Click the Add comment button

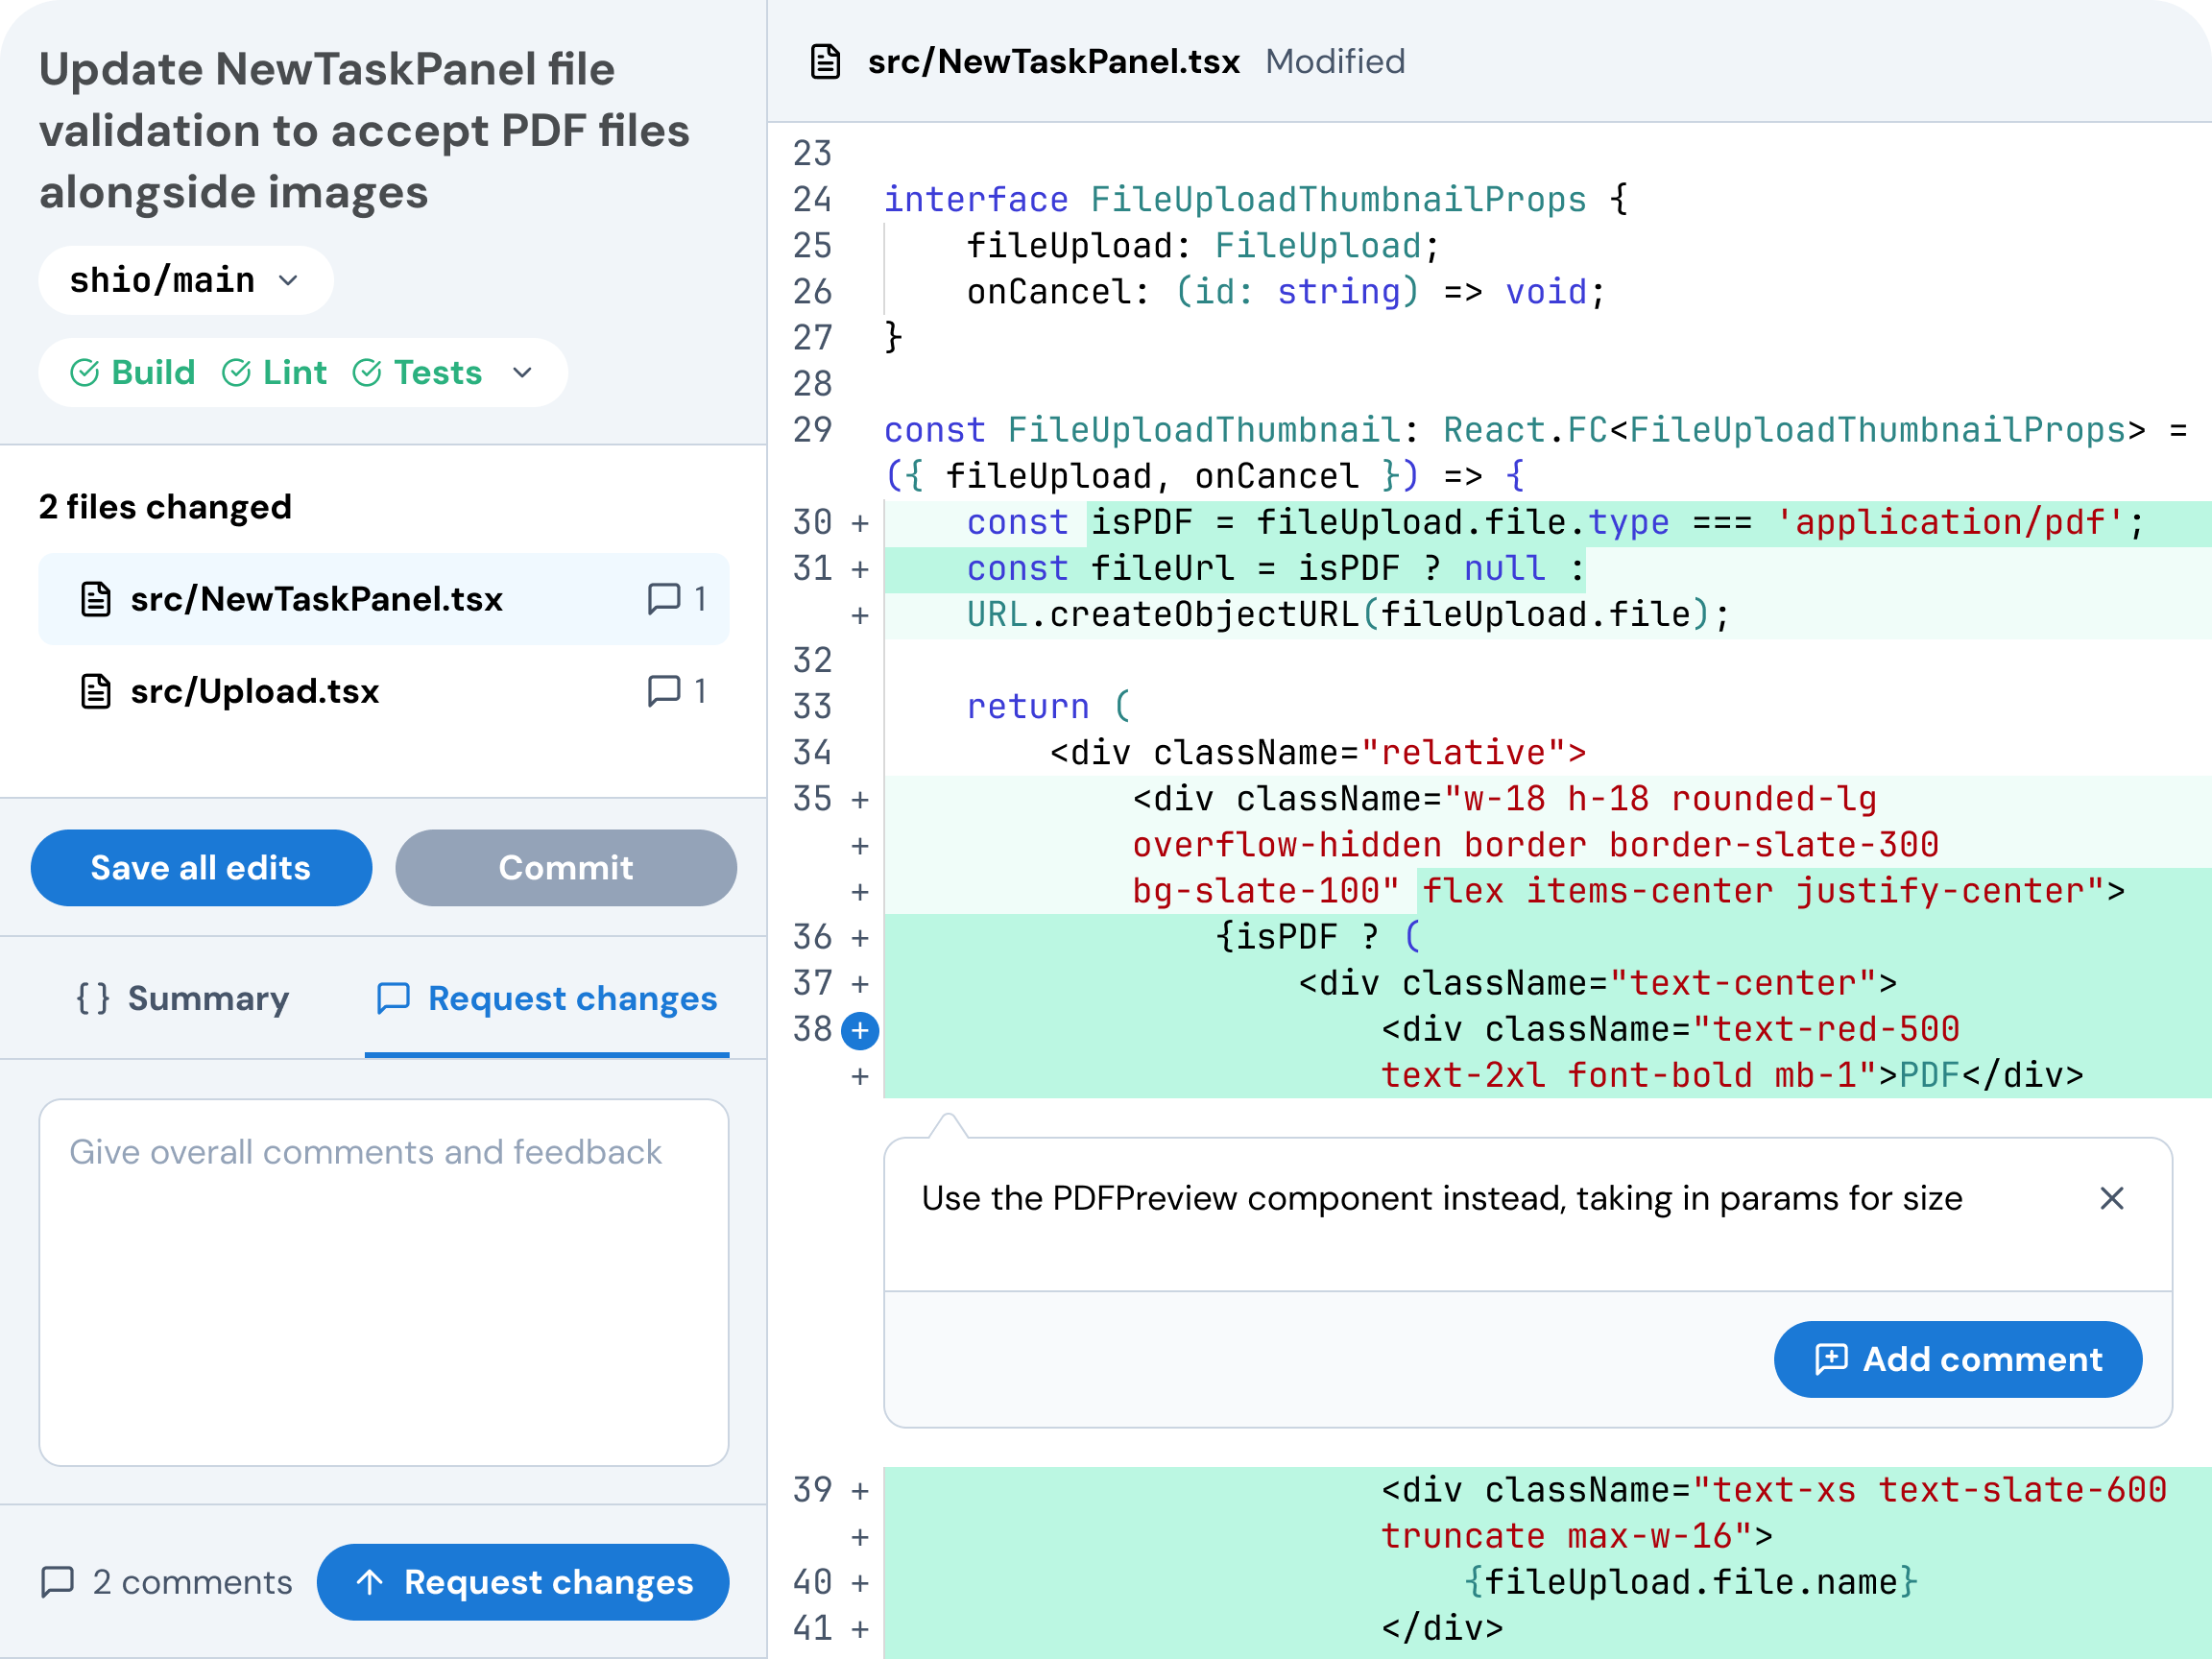tap(1957, 1359)
